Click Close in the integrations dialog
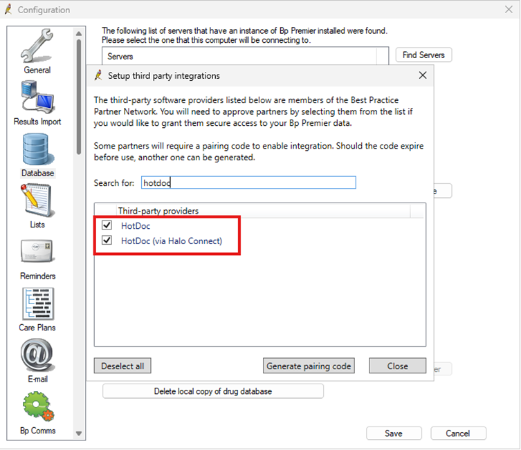The height and width of the screenshot is (450, 521). coord(397,366)
